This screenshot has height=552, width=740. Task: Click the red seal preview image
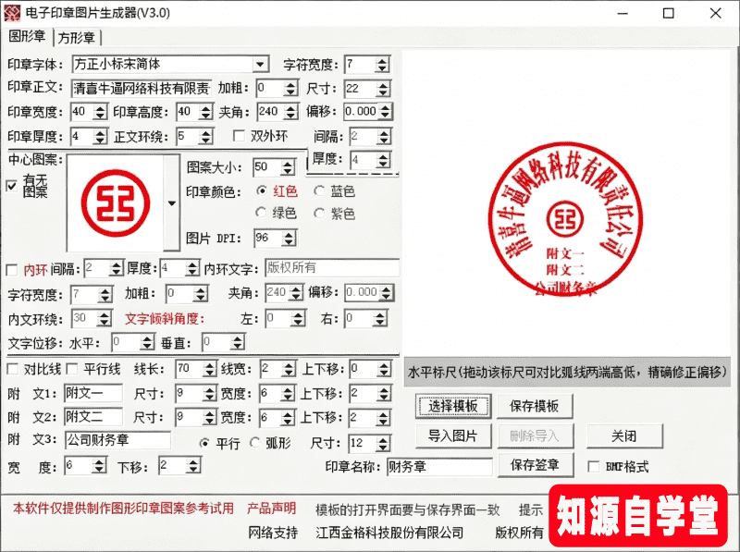coord(565,218)
